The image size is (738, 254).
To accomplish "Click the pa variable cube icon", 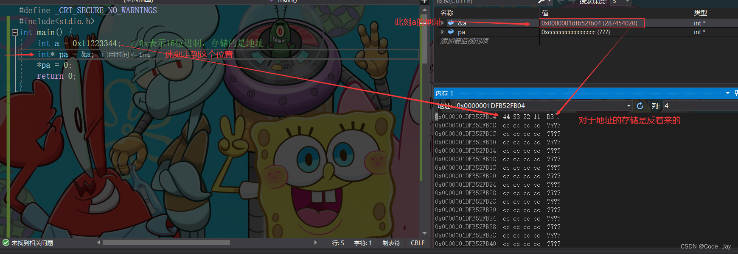I will (451, 32).
